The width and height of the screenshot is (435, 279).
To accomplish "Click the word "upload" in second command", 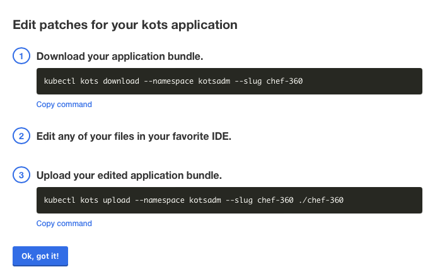I will point(117,200).
